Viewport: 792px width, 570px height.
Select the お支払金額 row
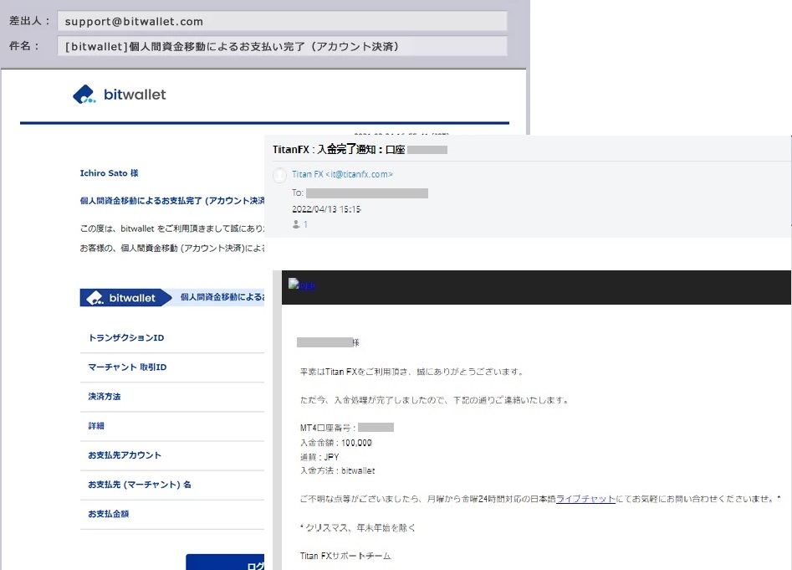click(172, 514)
